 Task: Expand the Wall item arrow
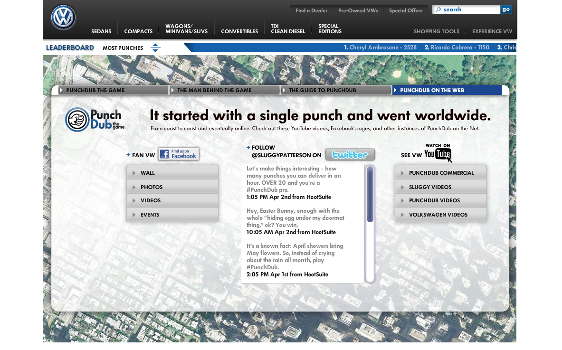tap(133, 173)
